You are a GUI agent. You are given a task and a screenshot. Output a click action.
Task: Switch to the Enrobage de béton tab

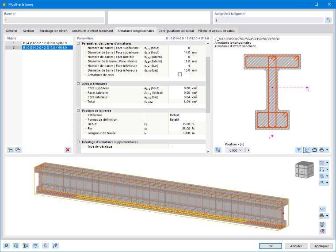pyautogui.click(x=53, y=31)
